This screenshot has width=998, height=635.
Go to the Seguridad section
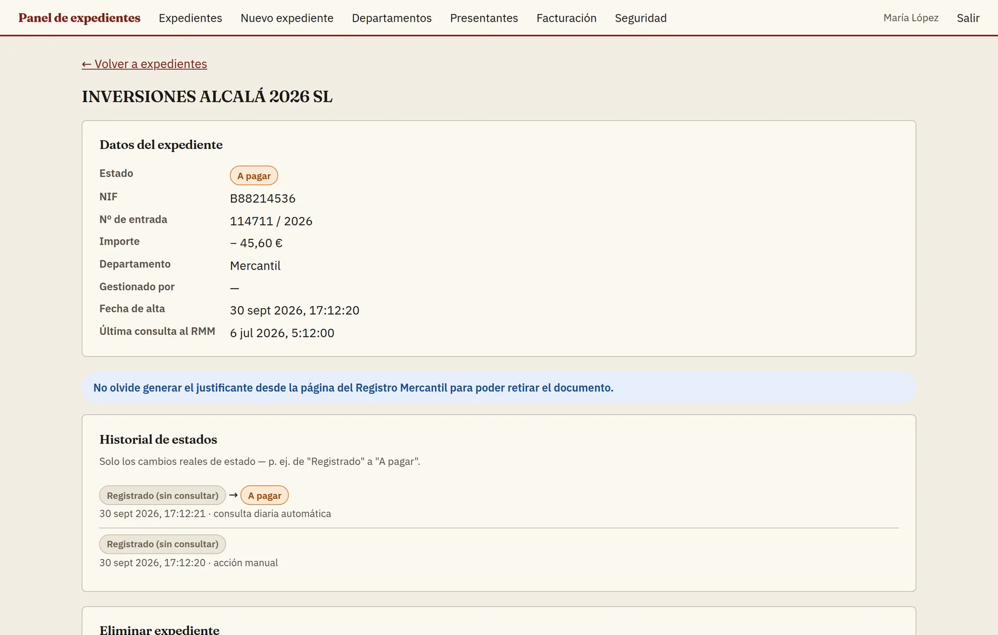point(641,18)
